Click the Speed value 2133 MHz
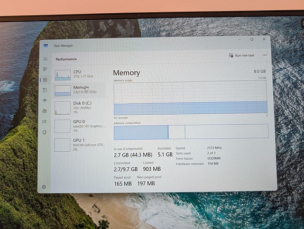This screenshot has width=304, height=229. (214, 148)
